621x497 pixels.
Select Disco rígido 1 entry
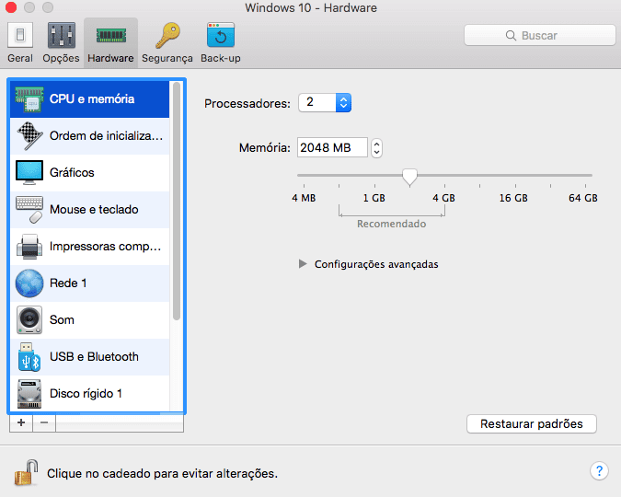[x=90, y=394]
